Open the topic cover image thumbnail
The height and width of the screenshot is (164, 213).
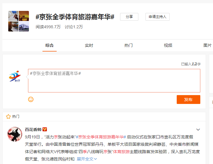tap(19, 21)
